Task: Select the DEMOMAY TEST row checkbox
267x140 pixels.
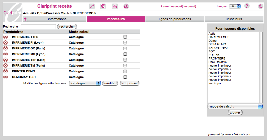Action: pos(125,77)
